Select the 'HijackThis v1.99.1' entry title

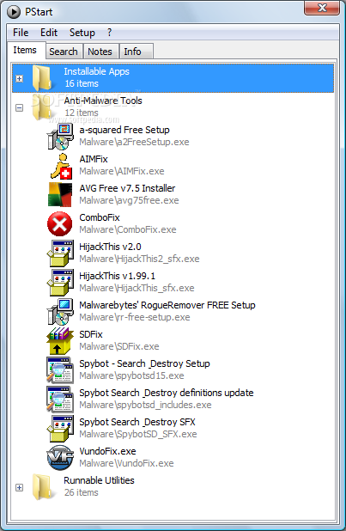pyautogui.click(x=117, y=276)
